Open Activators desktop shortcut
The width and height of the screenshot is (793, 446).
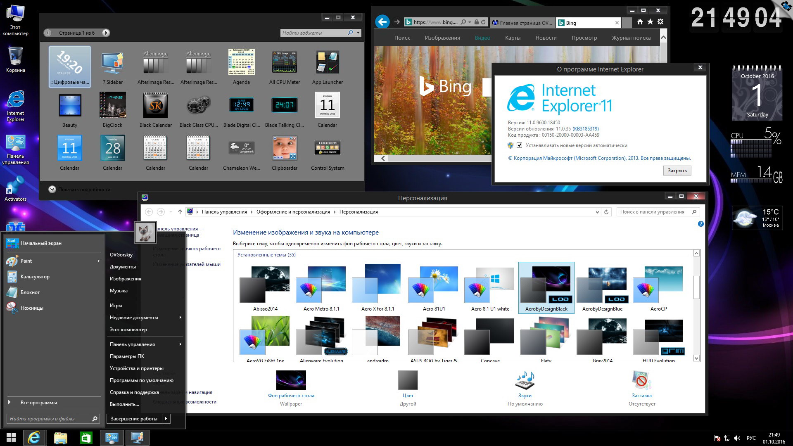15,189
